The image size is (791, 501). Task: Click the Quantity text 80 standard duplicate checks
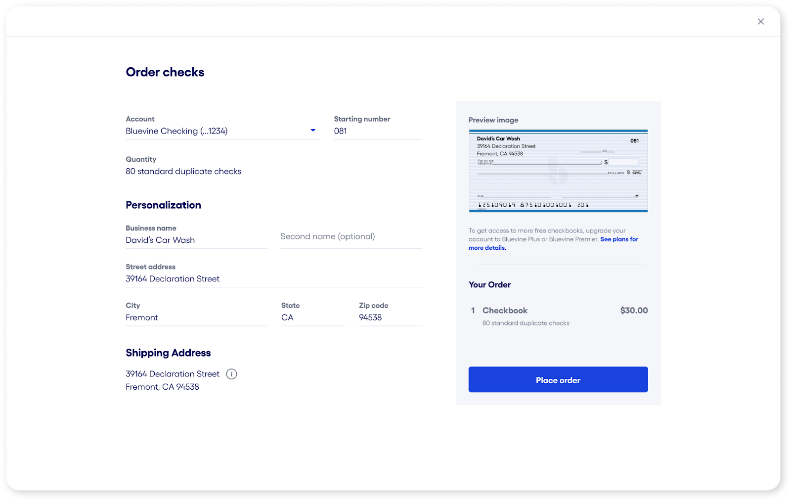click(x=183, y=171)
